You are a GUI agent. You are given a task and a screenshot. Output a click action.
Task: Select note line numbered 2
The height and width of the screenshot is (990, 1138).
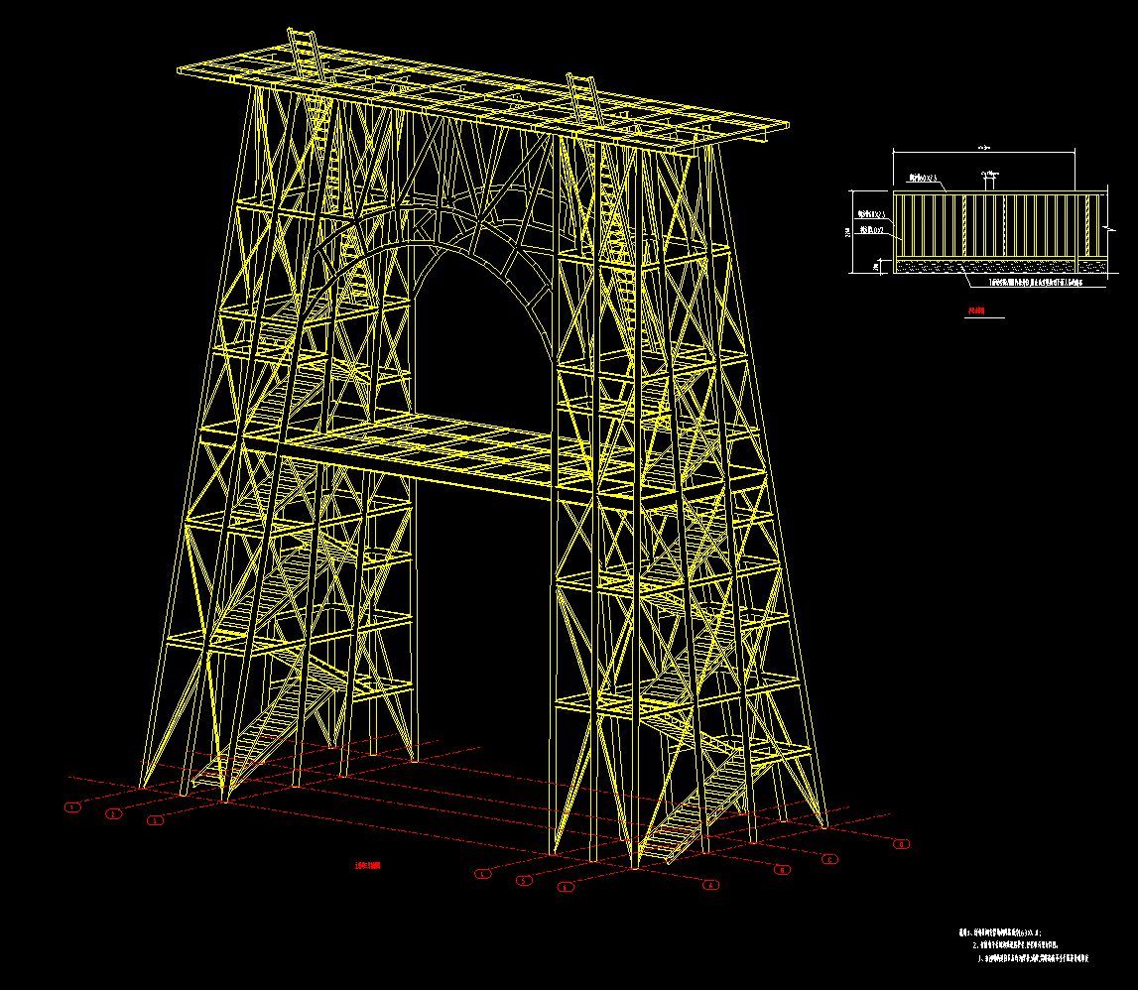coord(1015,945)
